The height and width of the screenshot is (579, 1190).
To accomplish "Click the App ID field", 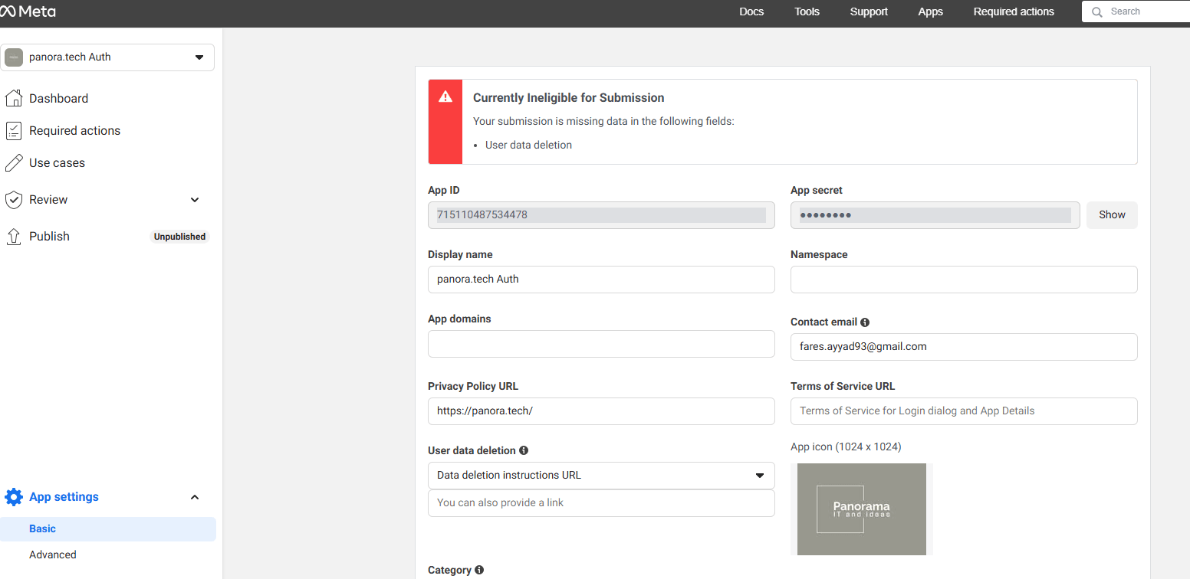I will (x=601, y=215).
